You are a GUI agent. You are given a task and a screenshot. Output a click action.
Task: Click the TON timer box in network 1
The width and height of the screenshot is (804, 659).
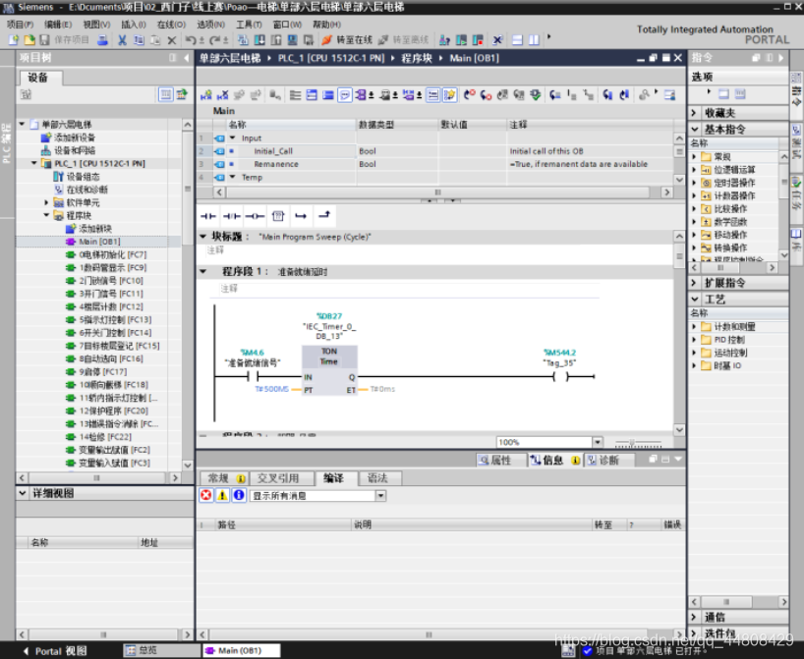pyautogui.click(x=329, y=370)
